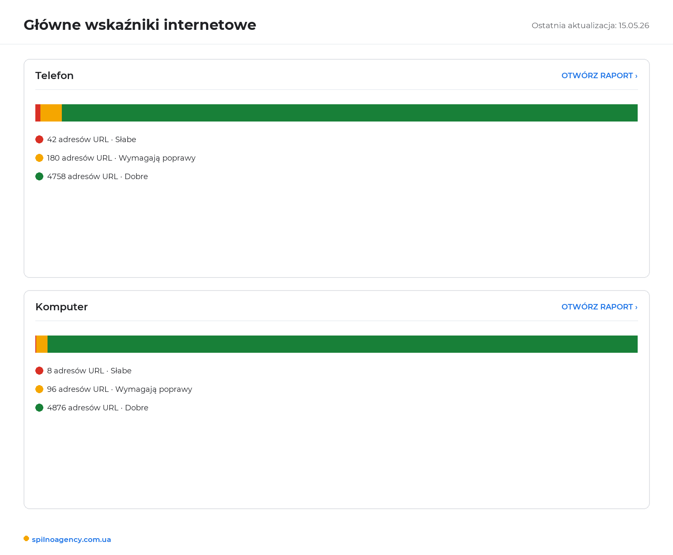Screen dimensions: 673x555
Task: Open the Komputer report link
Action: 599,307
